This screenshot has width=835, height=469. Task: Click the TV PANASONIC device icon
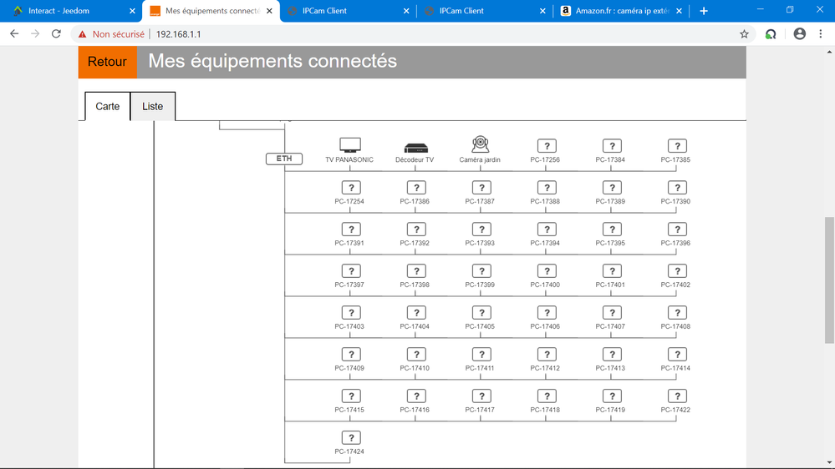(350, 144)
